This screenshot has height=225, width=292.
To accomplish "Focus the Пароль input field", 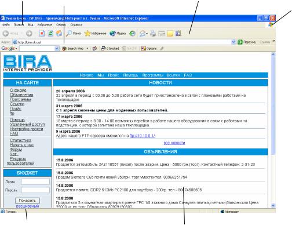I will click(x=35, y=190).
